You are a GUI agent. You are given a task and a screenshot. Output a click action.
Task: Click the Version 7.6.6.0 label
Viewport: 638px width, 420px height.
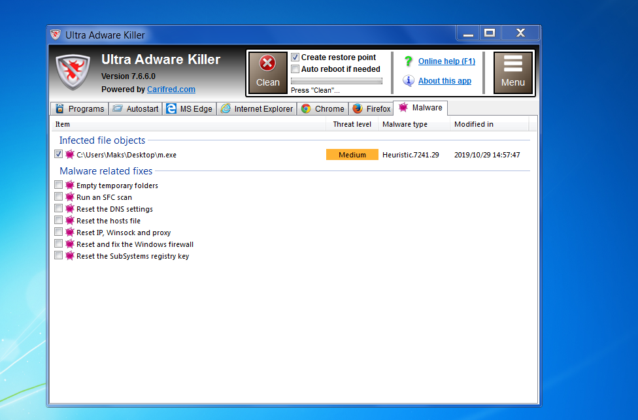pos(128,76)
